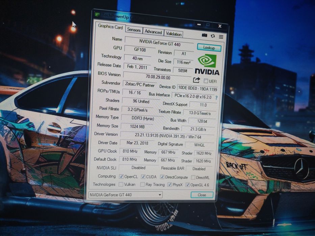Click Bus Interface value PCIe x16 2.0
This screenshot has height=236, width=315.
193,96
